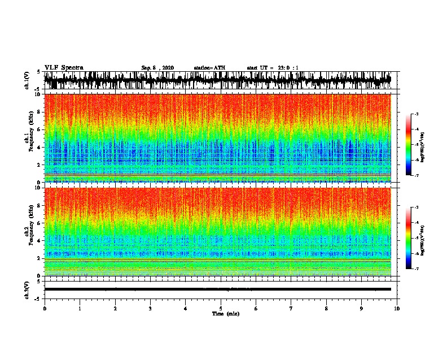The height and width of the screenshot is (346, 447).
Task: Click time axis tick label "0"
Action: (x=45, y=309)
